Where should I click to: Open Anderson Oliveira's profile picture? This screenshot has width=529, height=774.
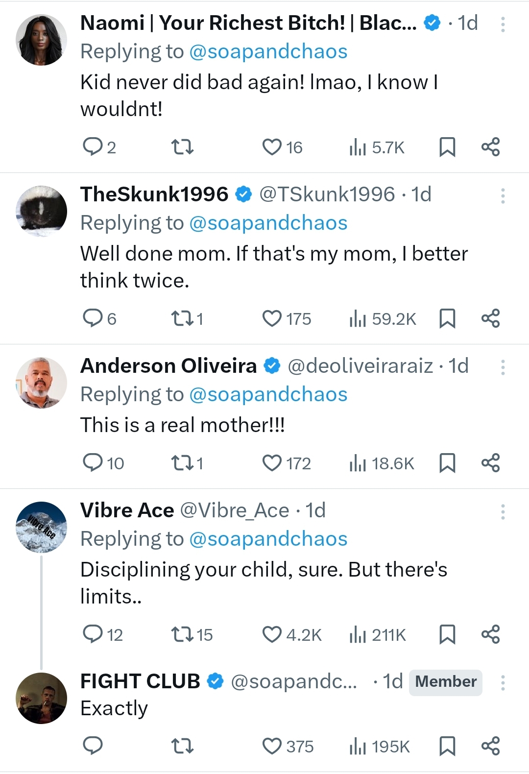pyautogui.click(x=41, y=383)
